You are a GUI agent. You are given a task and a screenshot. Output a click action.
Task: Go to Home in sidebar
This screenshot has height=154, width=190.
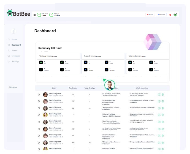tap(14, 39)
